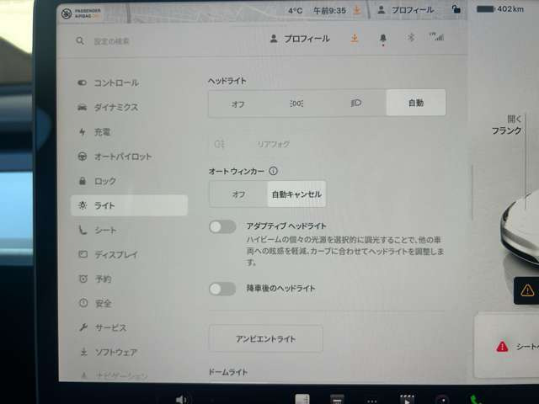
Task: Select low beam headlight icon
Action: click(x=355, y=103)
